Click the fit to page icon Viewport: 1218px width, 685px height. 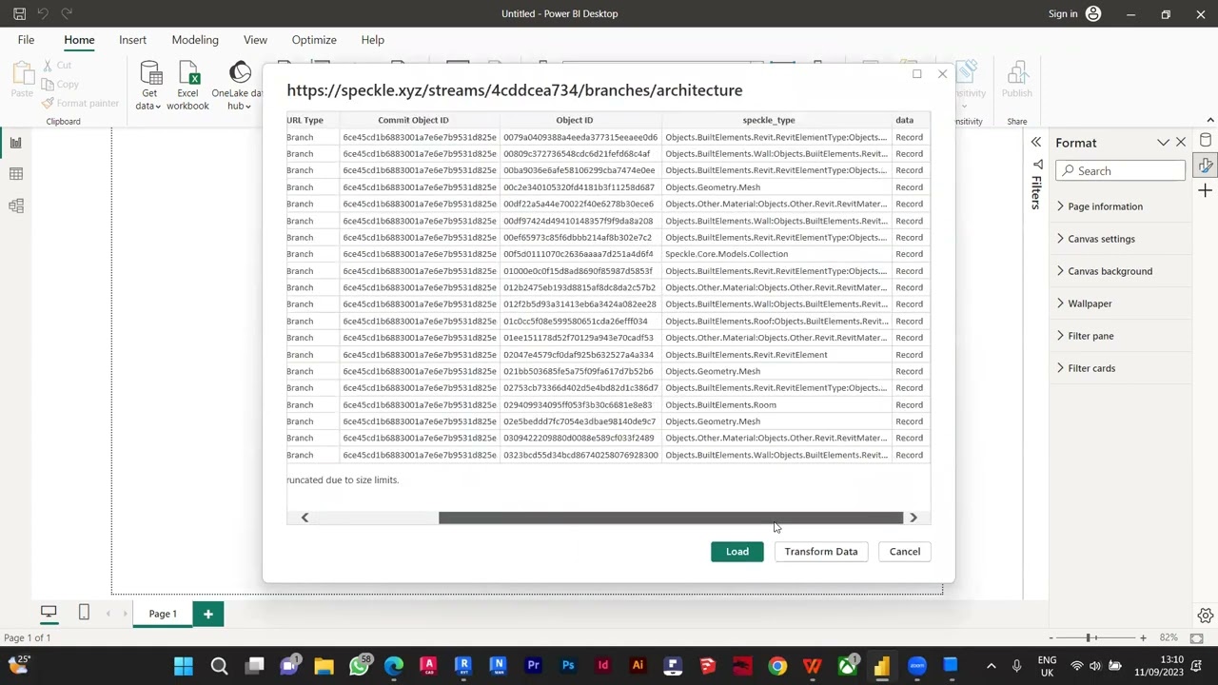coord(1197,637)
